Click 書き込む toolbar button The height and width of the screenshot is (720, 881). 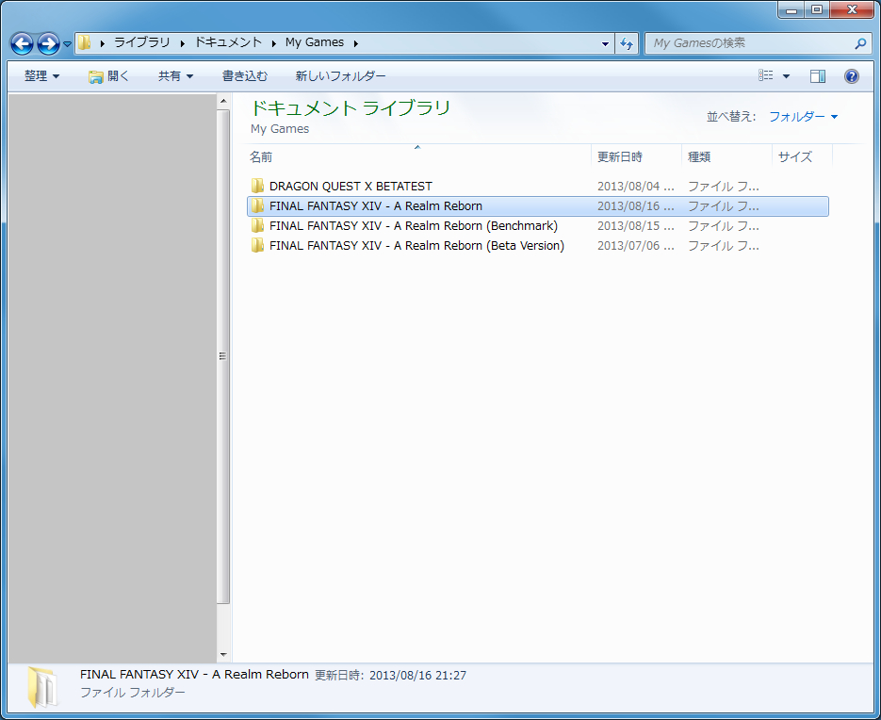coord(245,76)
